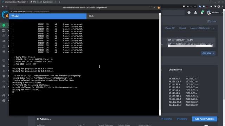Viewport: 225px width, 126px height.
Task: Click the ssh root@172.104.31.143 command
Action: pyautogui.click(x=180, y=40)
